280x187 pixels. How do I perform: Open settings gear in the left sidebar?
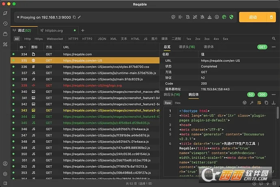click(5, 174)
